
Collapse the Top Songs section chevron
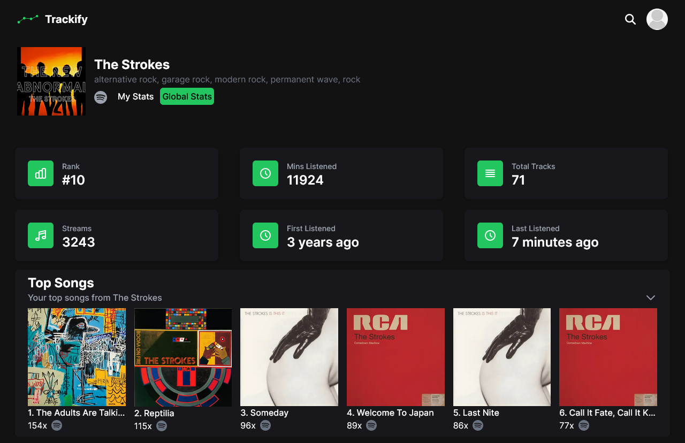651,297
